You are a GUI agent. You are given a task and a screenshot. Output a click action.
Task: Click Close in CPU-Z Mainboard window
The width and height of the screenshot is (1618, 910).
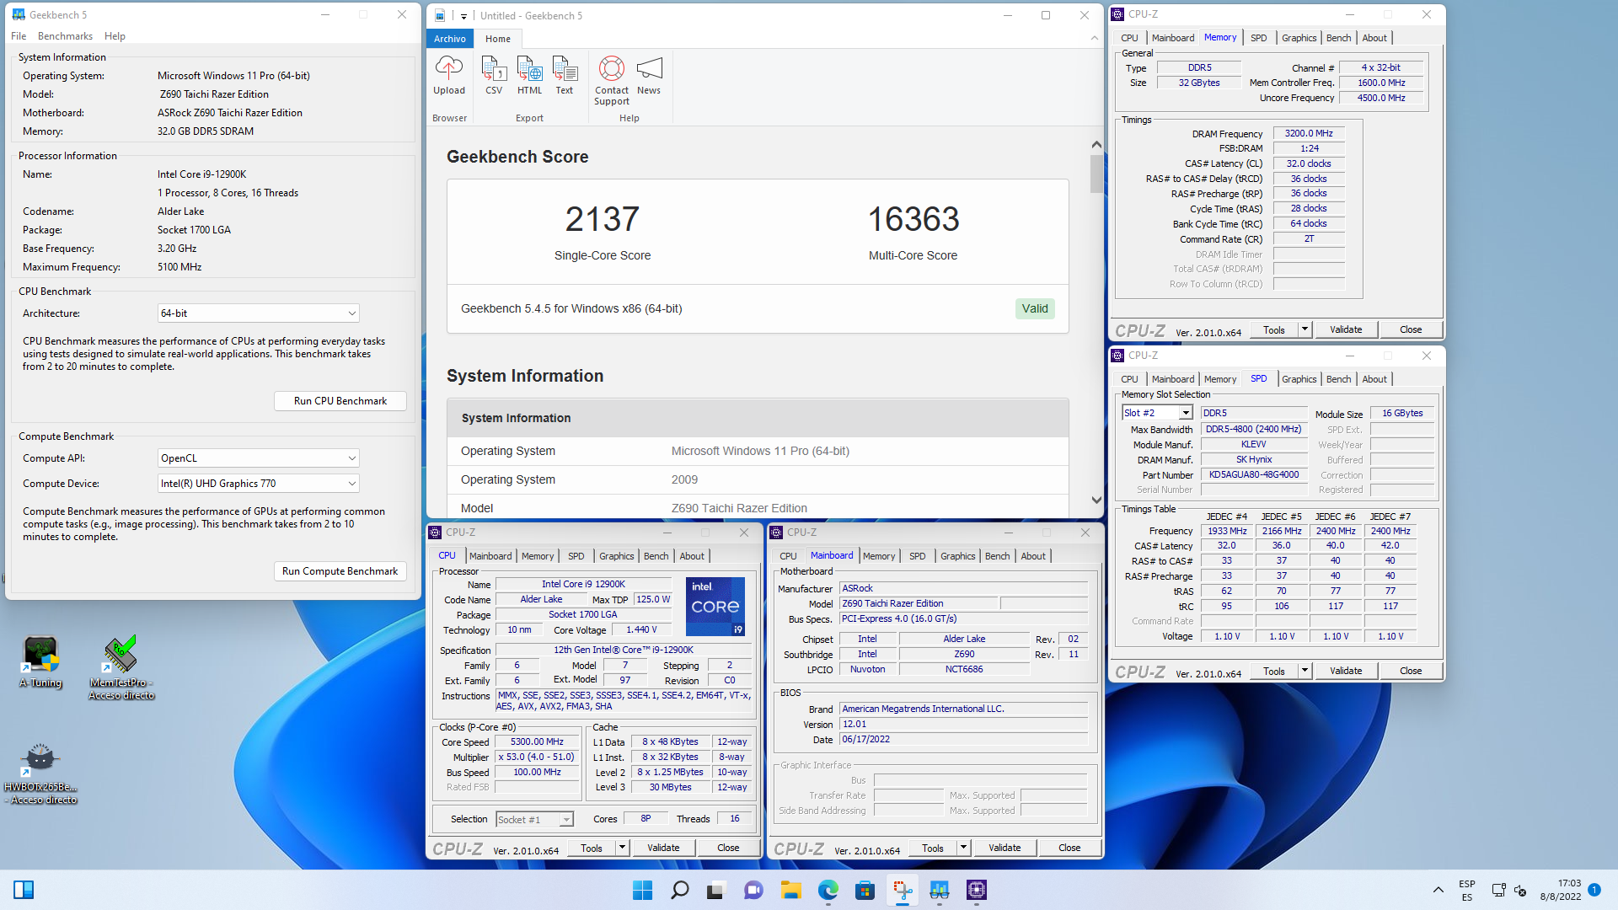click(x=1069, y=848)
